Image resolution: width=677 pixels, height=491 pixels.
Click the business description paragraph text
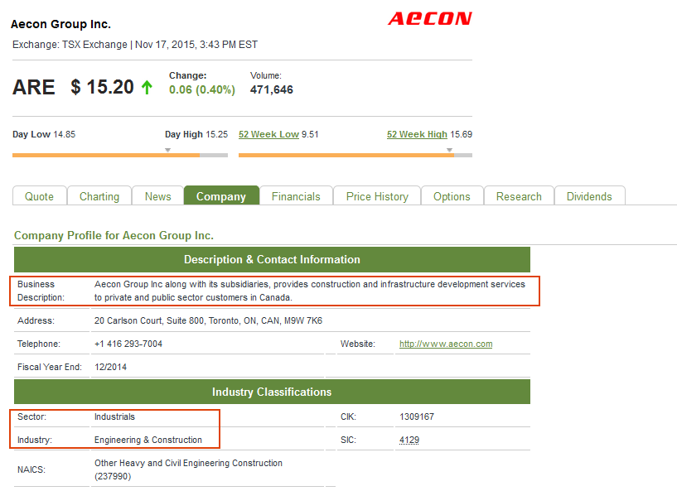(x=310, y=291)
